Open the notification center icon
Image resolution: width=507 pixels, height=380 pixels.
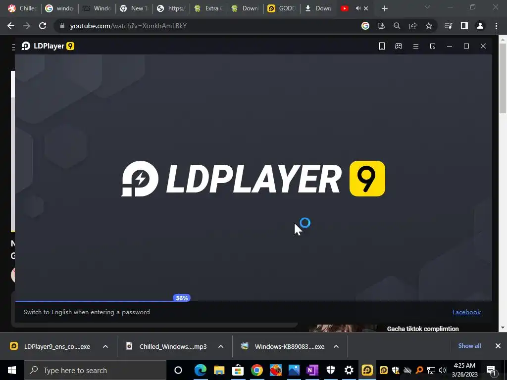click(492, 371)
